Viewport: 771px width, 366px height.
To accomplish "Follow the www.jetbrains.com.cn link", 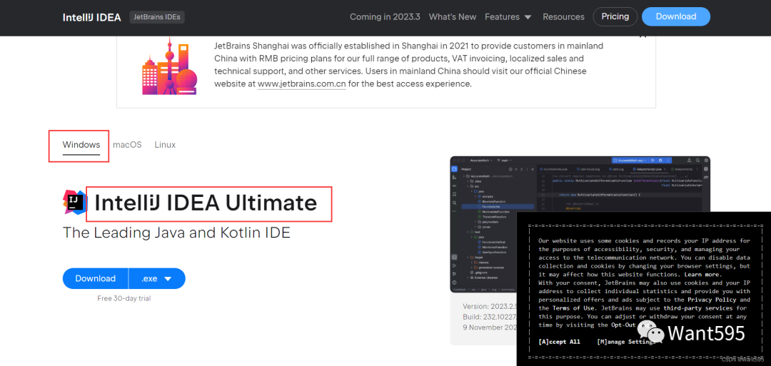I will click(x=302, y=83).
